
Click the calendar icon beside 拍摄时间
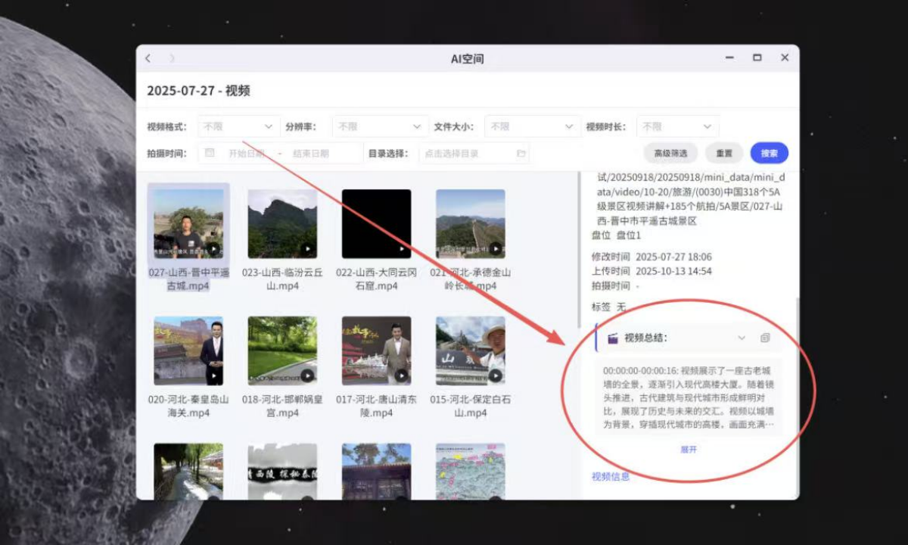point(209,153)
